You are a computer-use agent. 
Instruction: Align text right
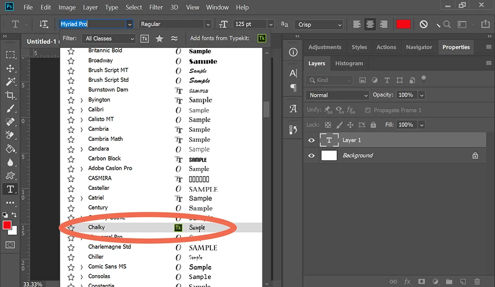point(384,24)
